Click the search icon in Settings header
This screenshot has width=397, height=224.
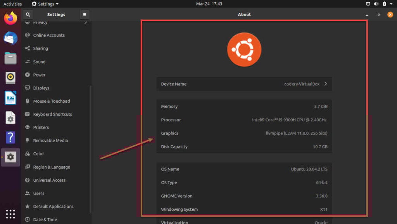tap(28, 15)
